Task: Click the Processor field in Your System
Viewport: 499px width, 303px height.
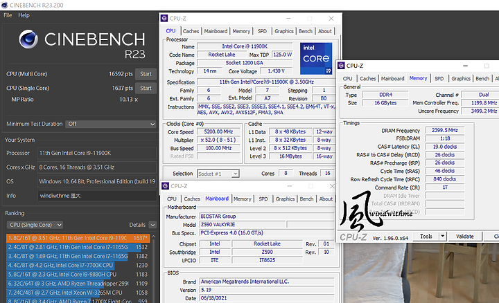Action: 97,153
